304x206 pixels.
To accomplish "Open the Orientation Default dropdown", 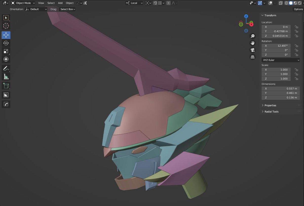I will (36, 9).
